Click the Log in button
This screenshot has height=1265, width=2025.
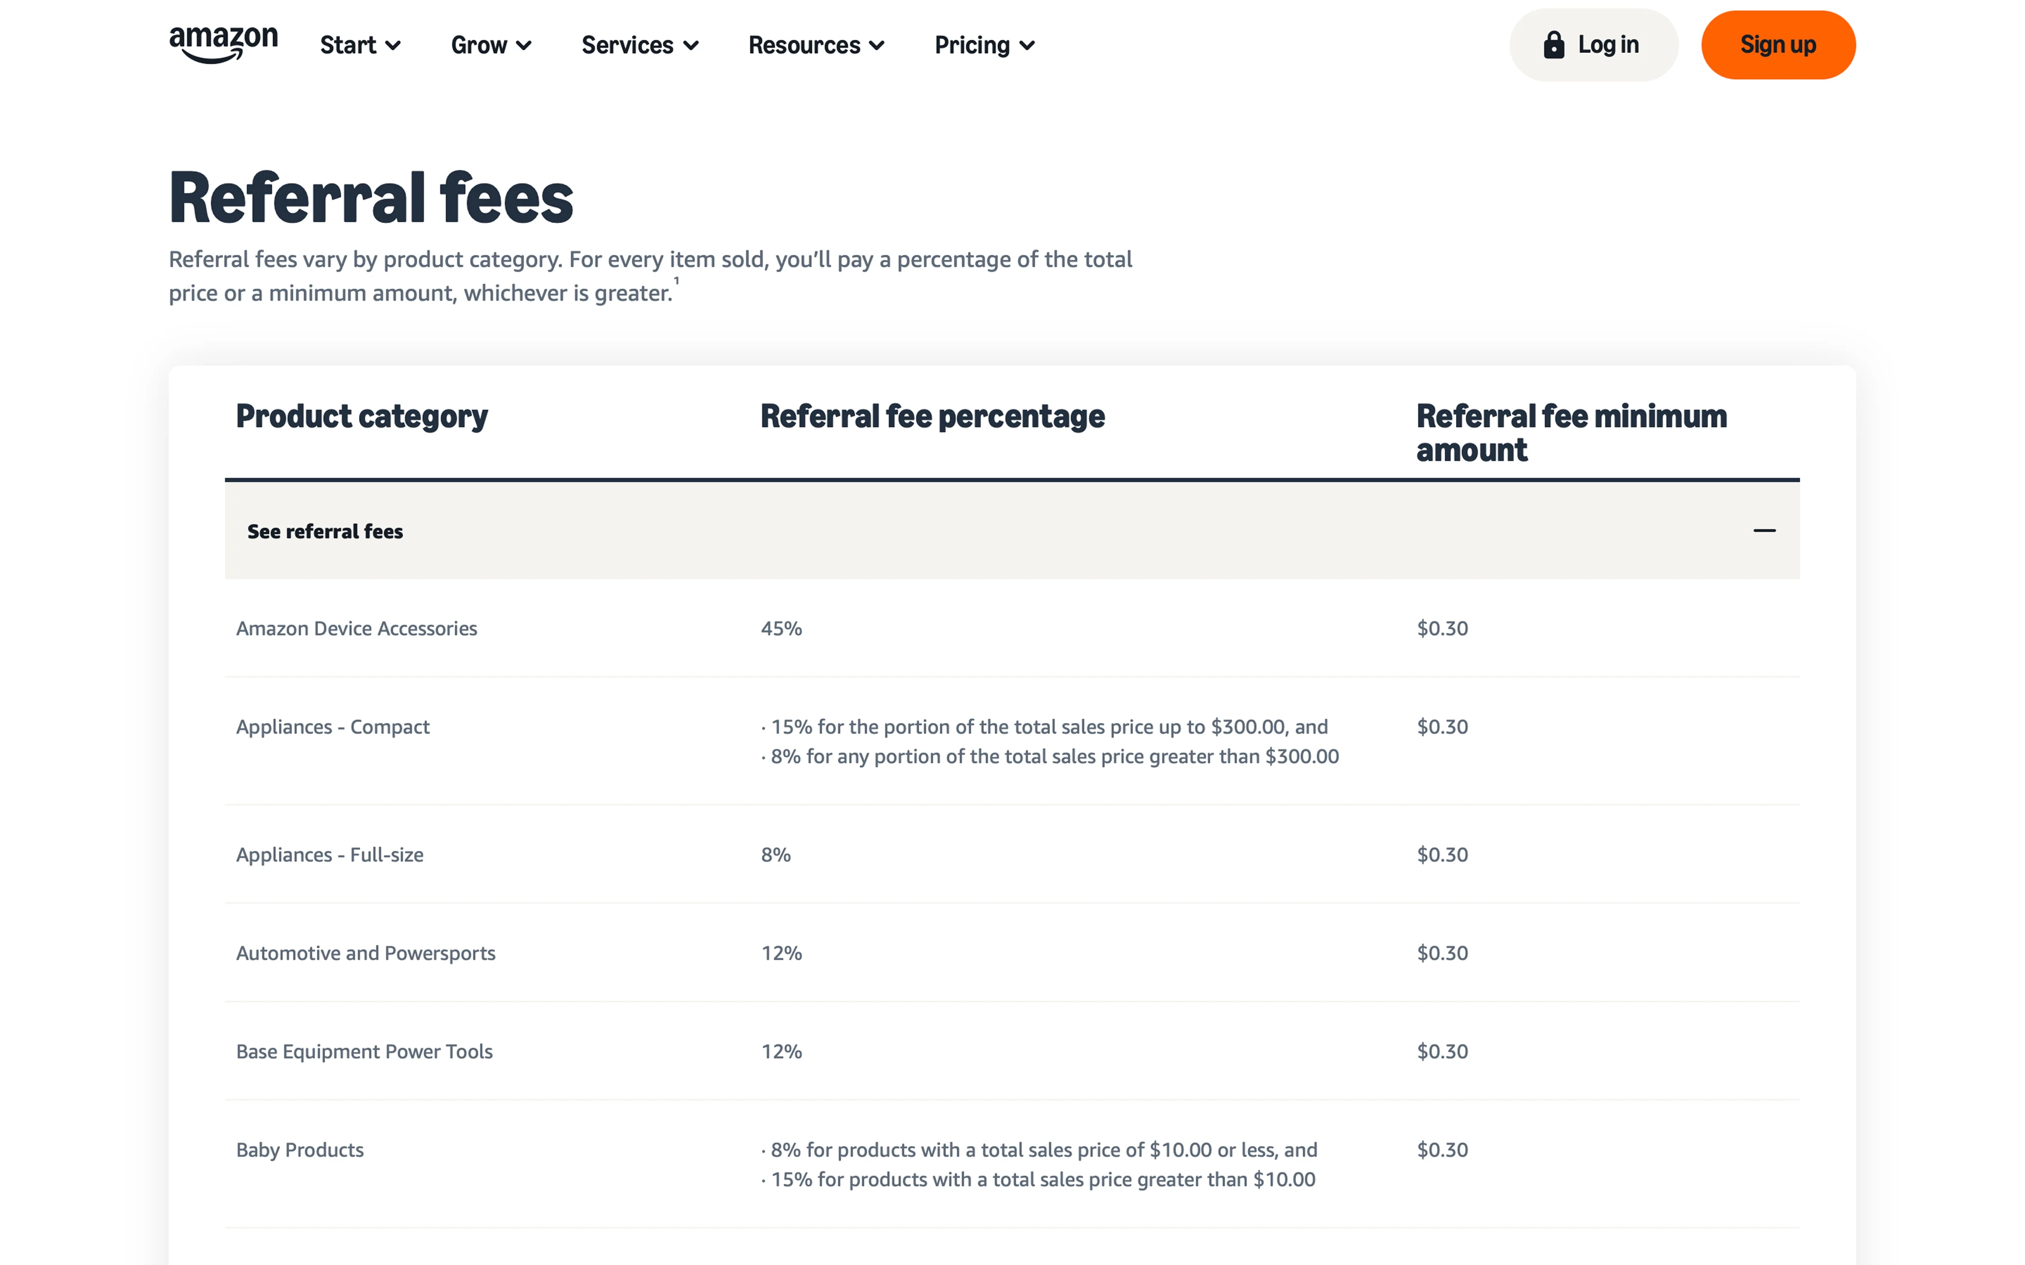1593,45
